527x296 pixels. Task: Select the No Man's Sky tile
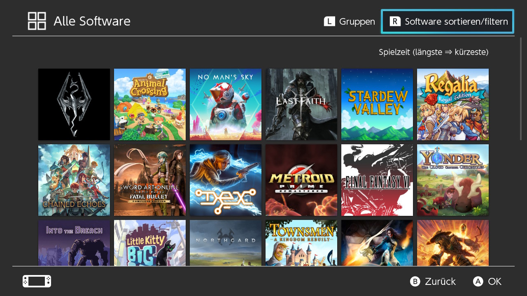[x=226, y=104]
